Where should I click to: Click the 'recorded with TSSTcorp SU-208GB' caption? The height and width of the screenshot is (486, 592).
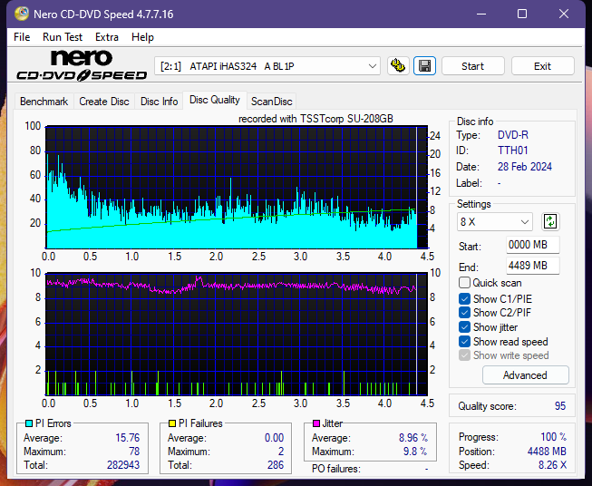click(x=315, y=119)
